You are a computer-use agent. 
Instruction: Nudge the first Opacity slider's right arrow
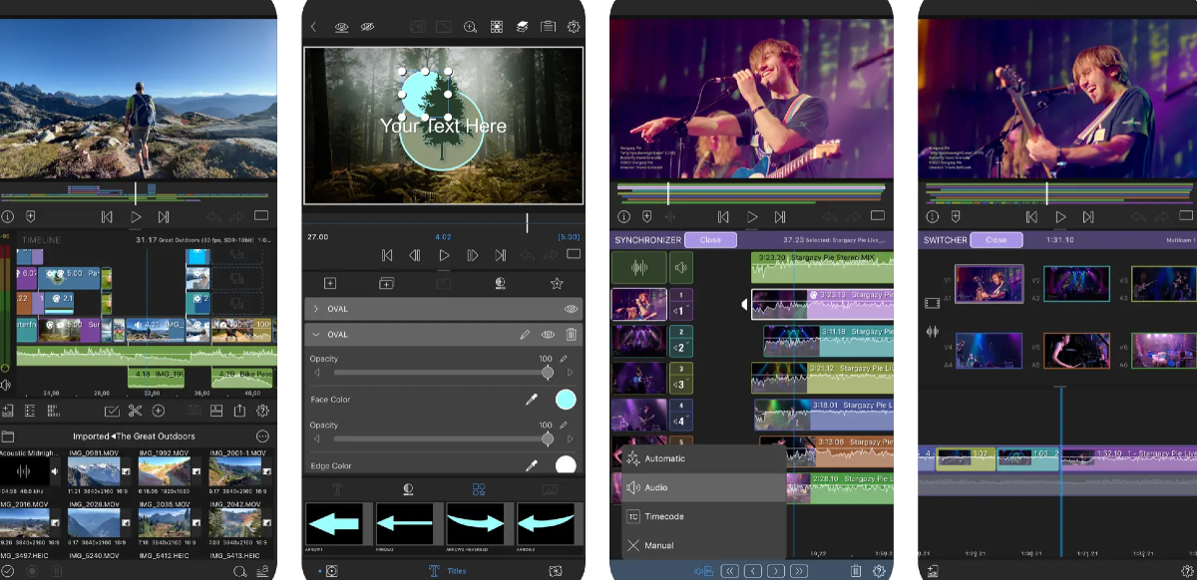pos(571,373)
